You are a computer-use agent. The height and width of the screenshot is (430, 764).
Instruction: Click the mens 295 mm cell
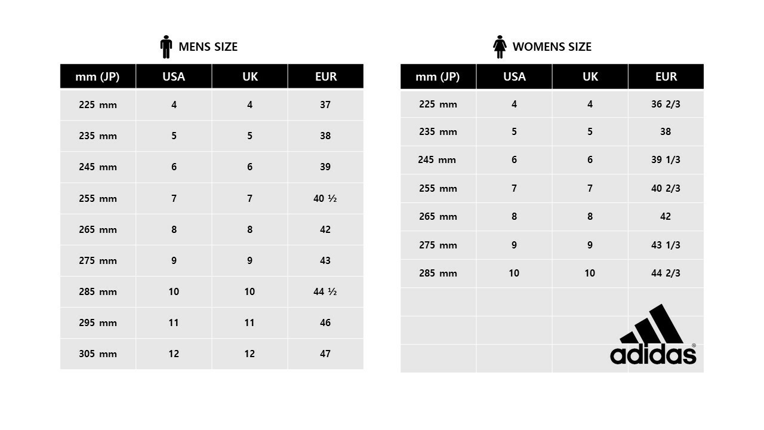pos(97,322)
